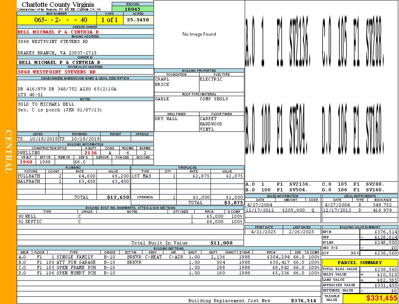Viewport: 399px width, 304px height.
Task: Select plumbing total $12,650
Action: click(x=118, y=197)
